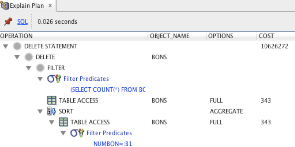This screenshot has width=295, height=147.
Task: Click the SORT operation icon
Action: point(52,111)
